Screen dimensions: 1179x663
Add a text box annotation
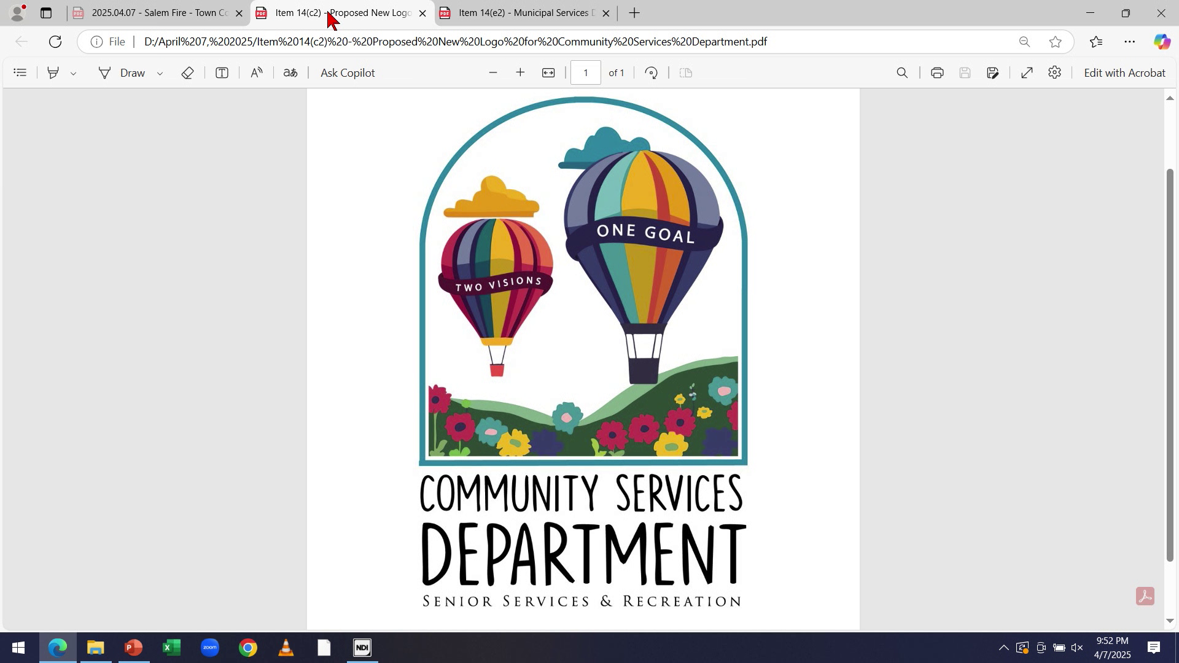coord(222,72)
